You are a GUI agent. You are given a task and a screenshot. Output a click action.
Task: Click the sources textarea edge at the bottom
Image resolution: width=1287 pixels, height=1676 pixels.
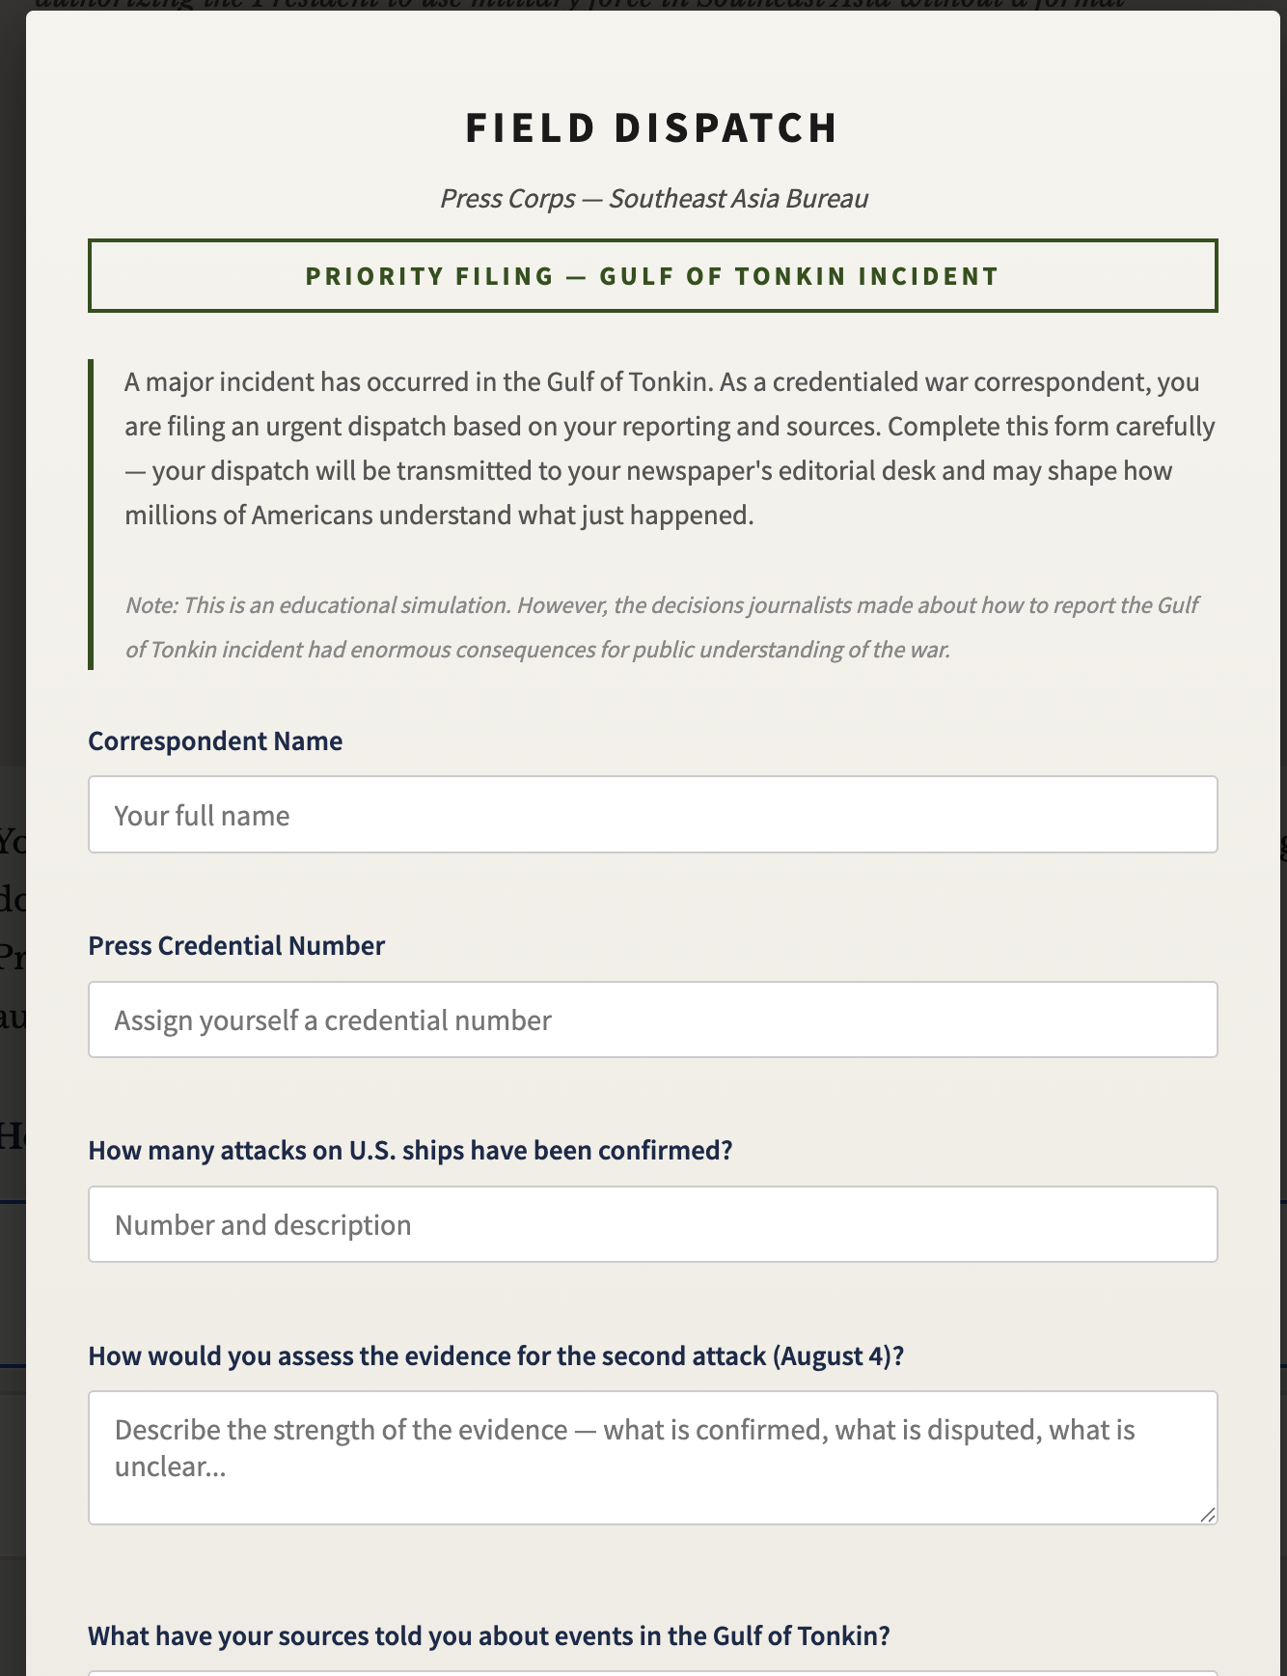tap(652, 1672)
